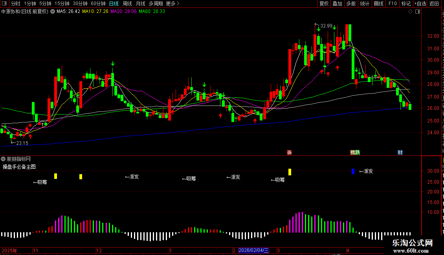The height and width of the screenshot is (255, 444).
Task: Click the 23.15 low price label
Action: 22,143
